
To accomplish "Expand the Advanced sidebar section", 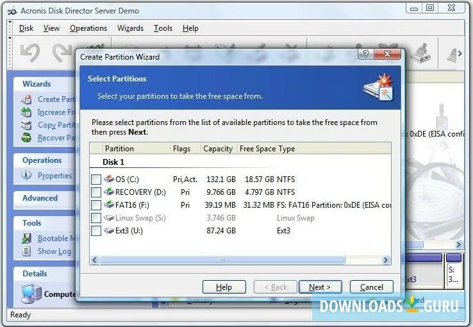I will coord(45,198).
